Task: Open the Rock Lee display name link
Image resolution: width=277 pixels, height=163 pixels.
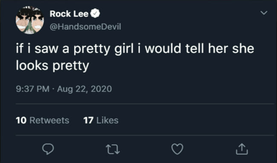Action: (x=69, y=14)
